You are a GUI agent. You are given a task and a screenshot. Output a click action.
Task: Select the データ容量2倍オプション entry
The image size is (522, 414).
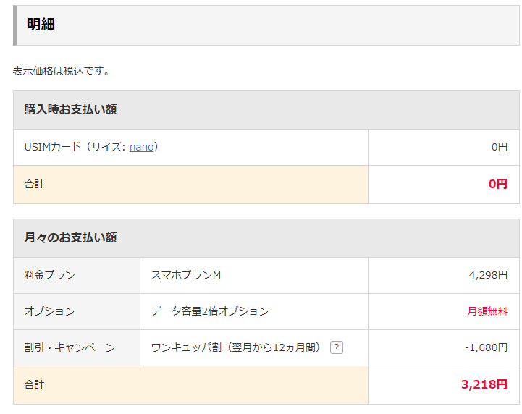tap(210, 311)
